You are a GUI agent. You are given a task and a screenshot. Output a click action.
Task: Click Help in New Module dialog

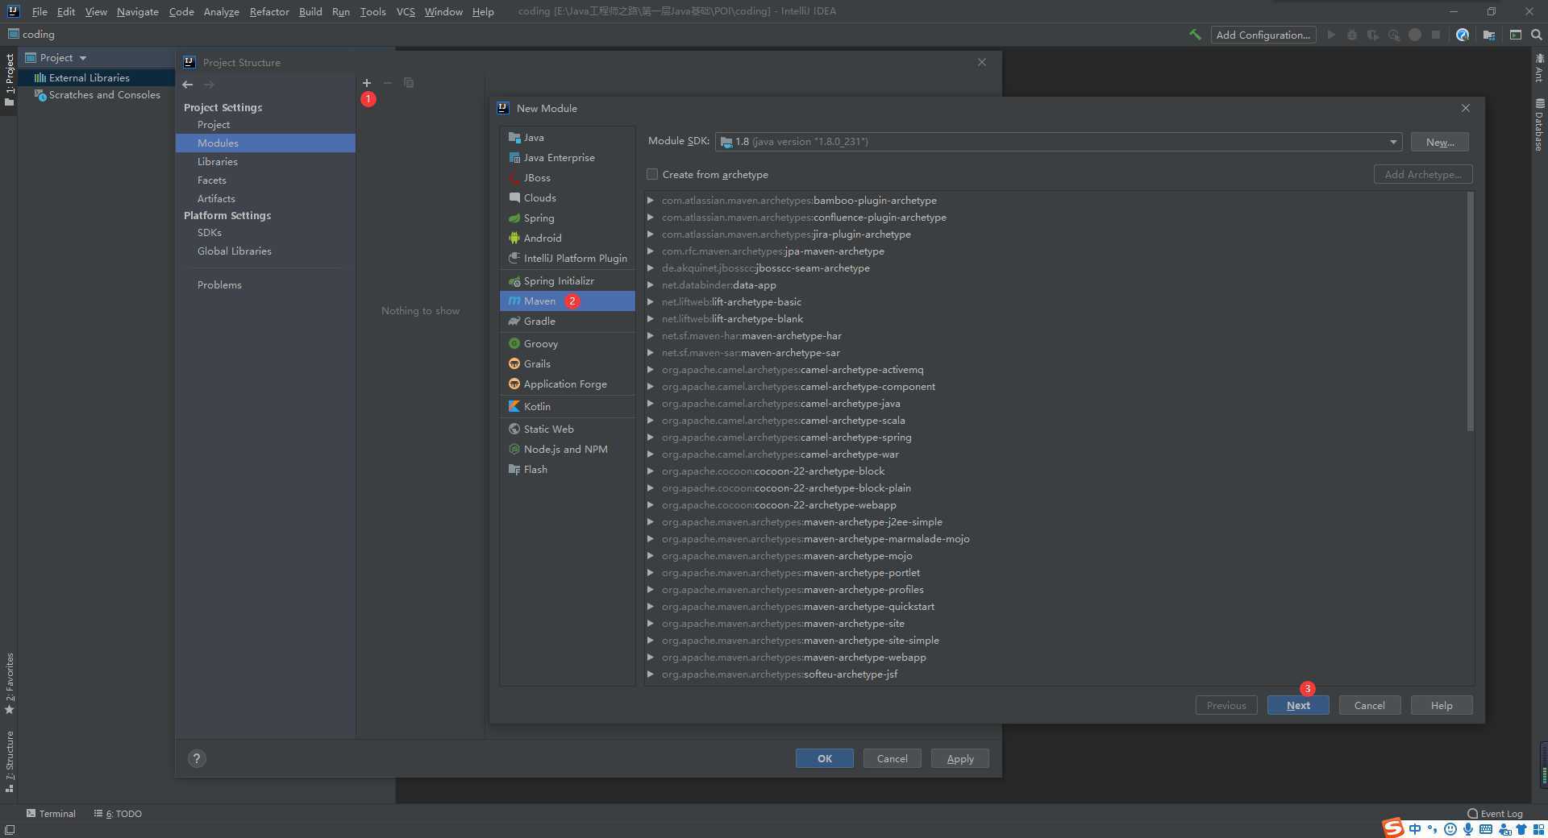(x=1442, y=706)
